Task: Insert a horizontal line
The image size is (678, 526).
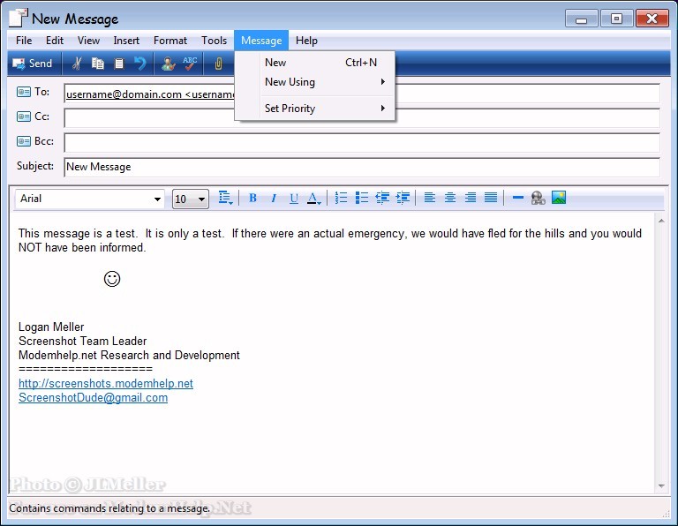Action: pos(517,198)
